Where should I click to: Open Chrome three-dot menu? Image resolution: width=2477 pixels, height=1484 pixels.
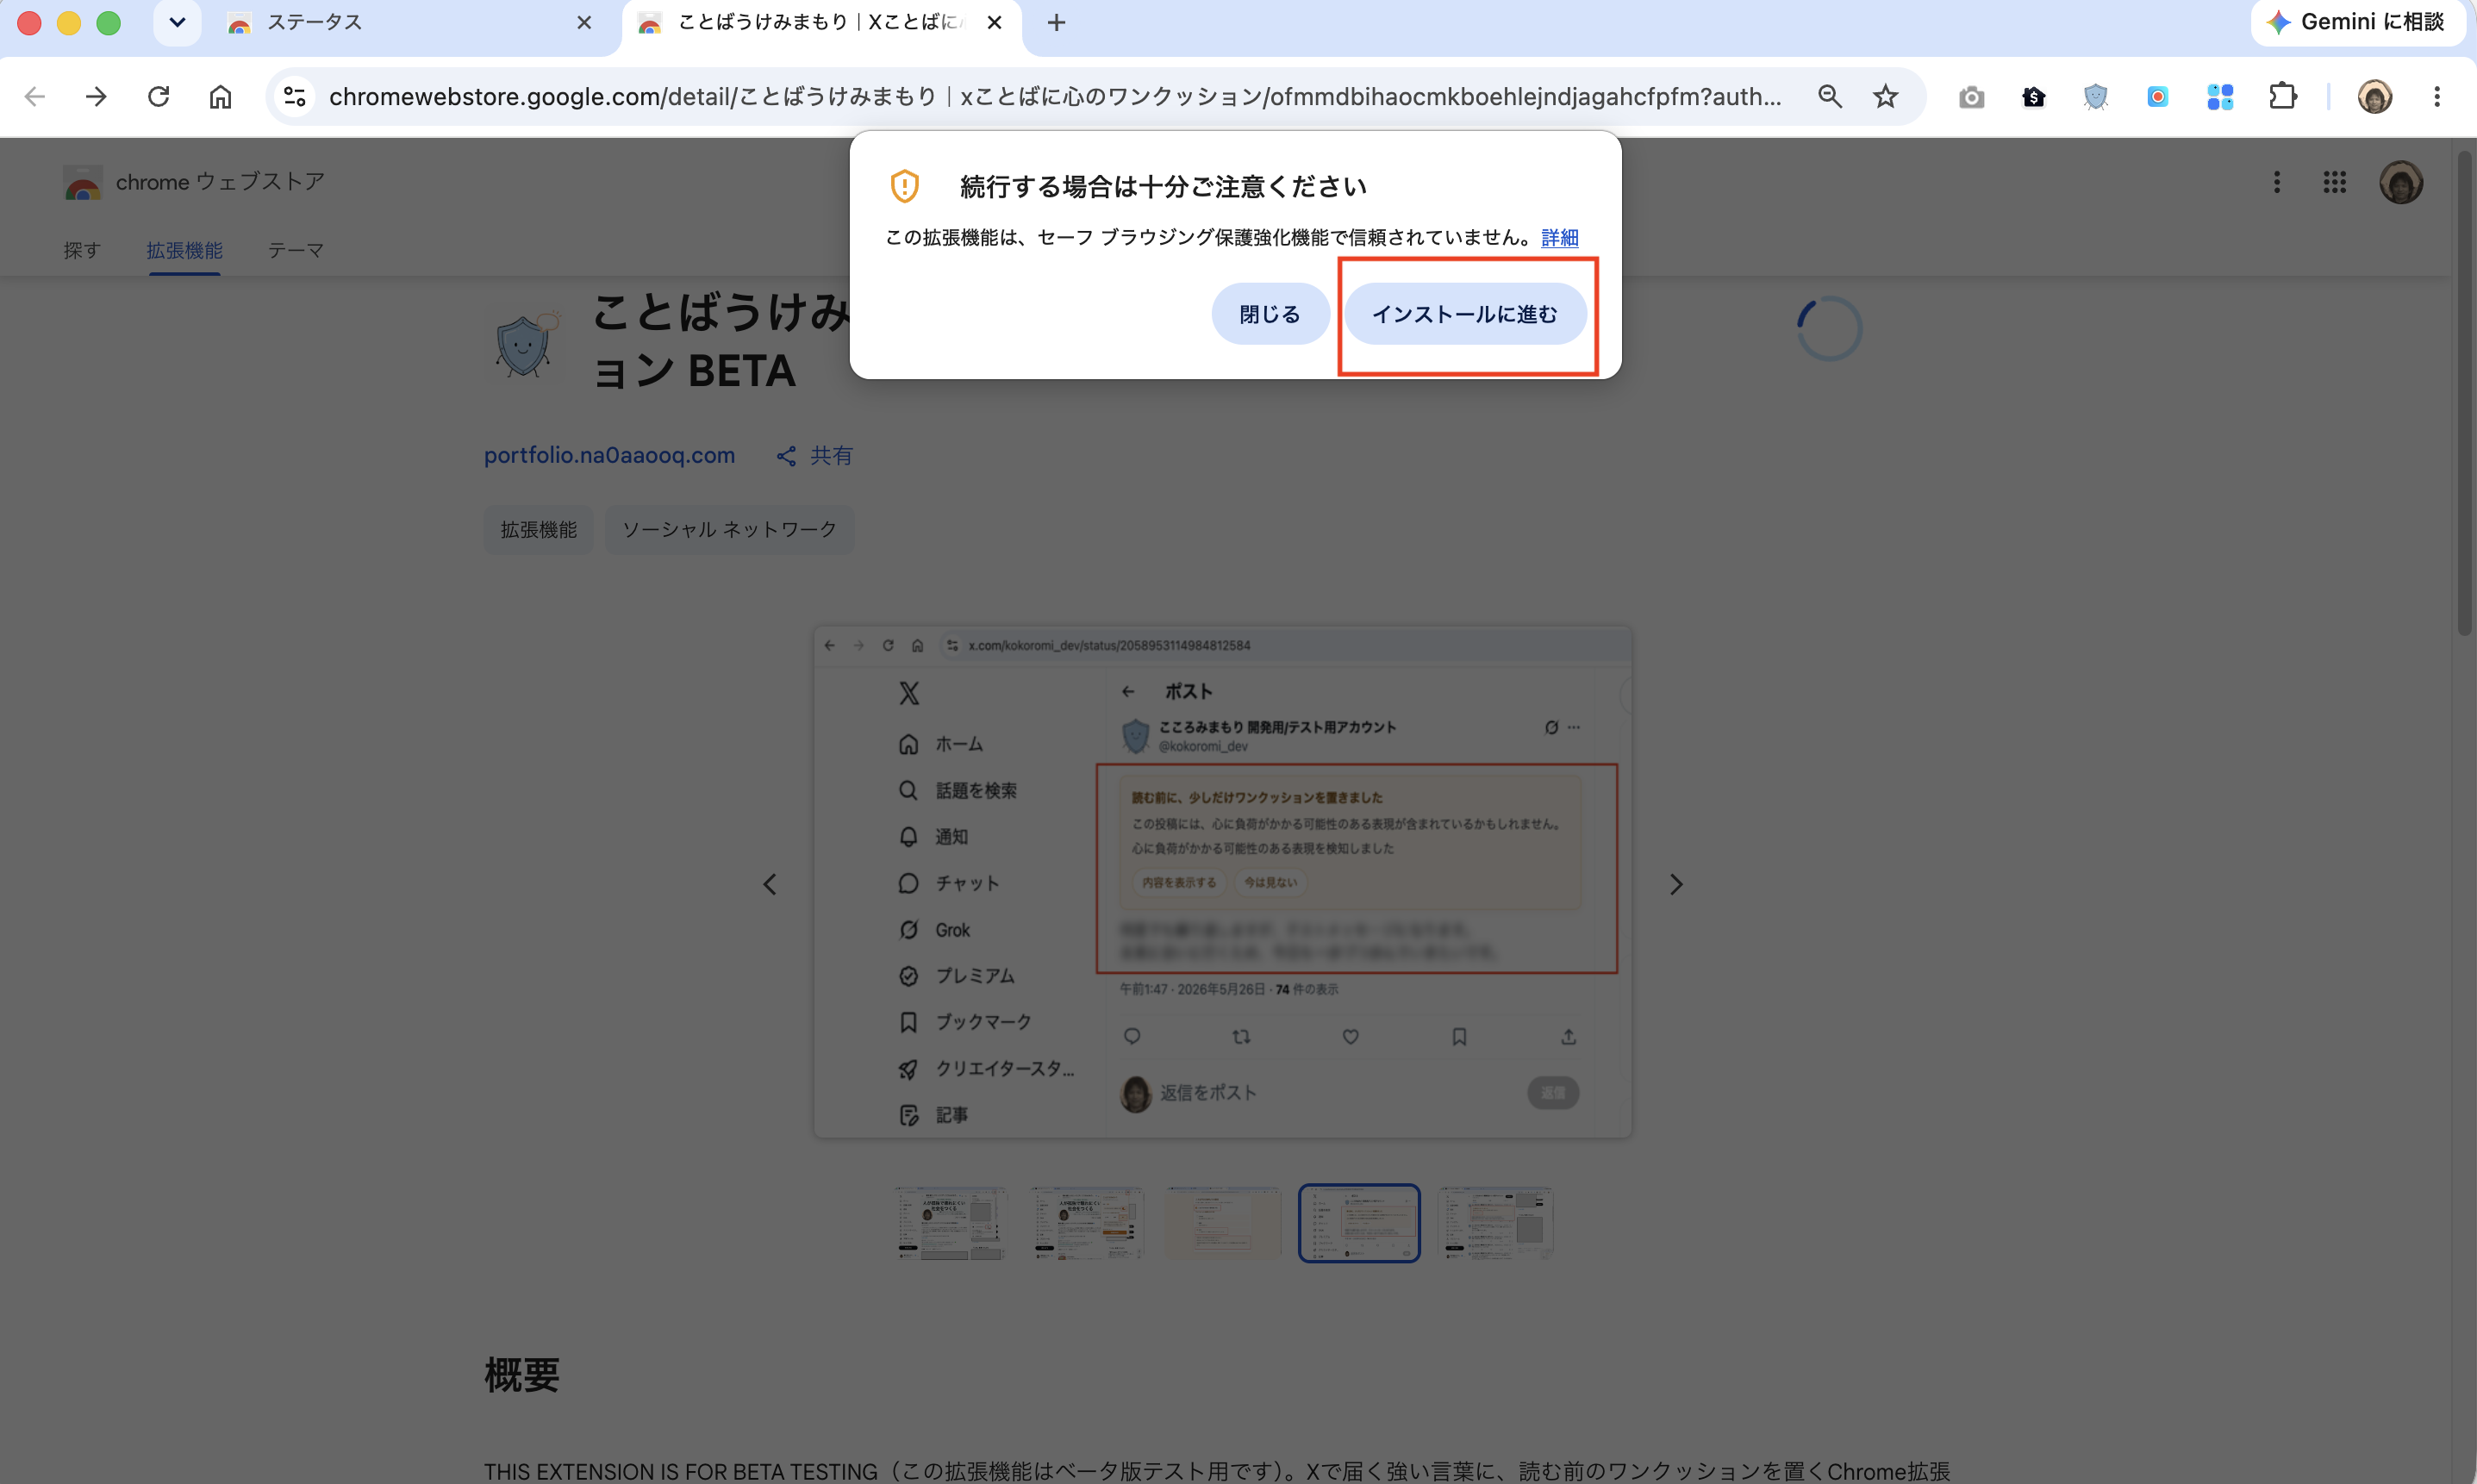tap(2437, 97)
